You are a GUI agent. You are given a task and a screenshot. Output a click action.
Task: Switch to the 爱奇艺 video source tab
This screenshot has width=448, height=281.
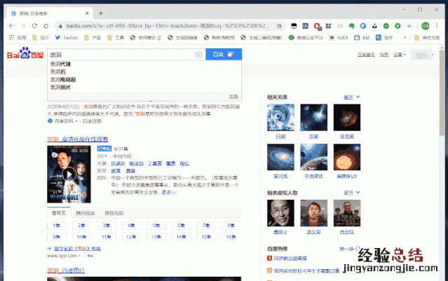[x=59, y=213]
